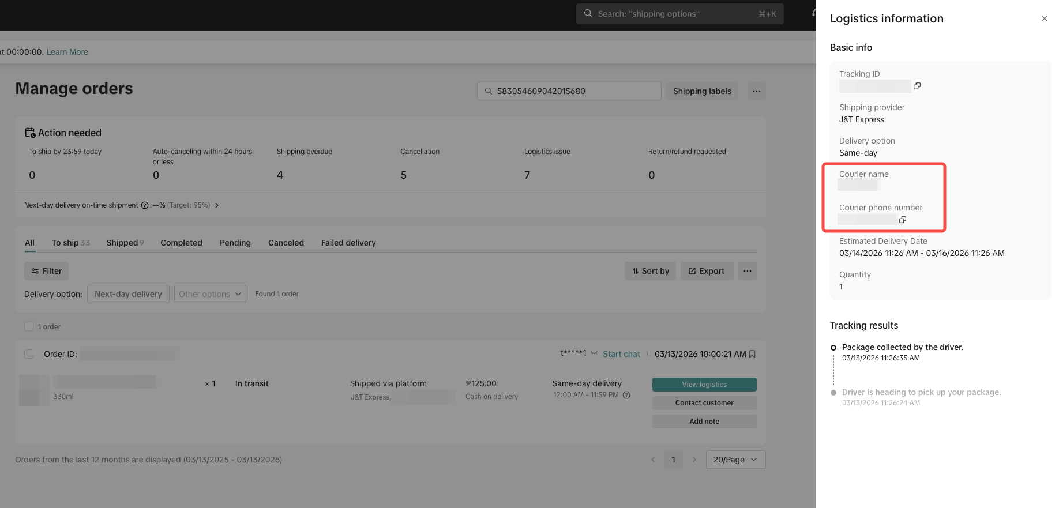Viewport: 1059px width, 508px height.
Task: Click 'Package collected by the driver.' entry
Action: click(903, 347)
